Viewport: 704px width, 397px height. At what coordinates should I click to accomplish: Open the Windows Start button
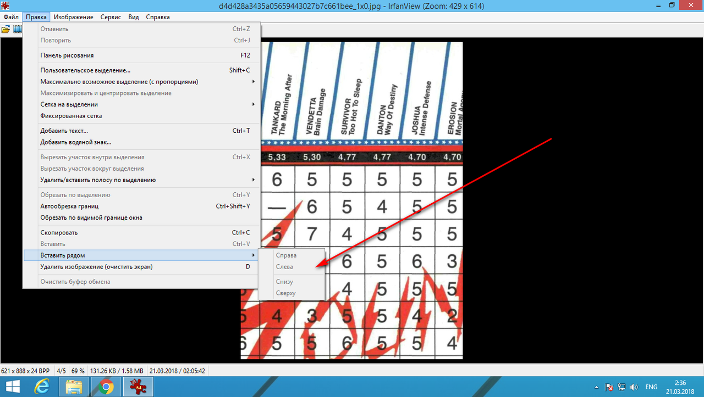(13, 387)
